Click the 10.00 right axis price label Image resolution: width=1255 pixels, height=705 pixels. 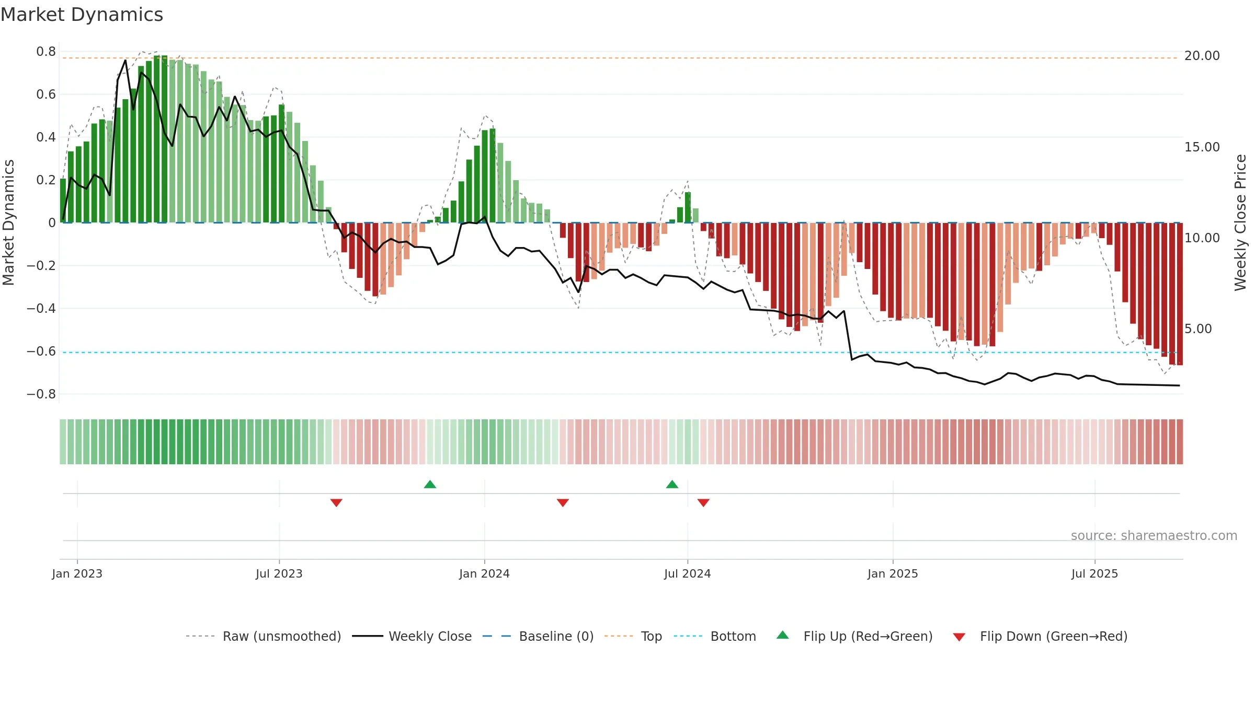pyautogui.click(x=1202, y=238)
